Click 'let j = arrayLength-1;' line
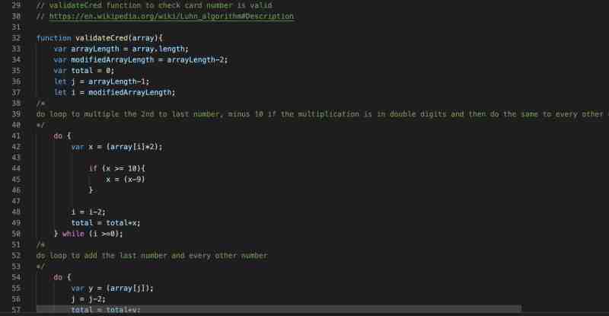 point(102,81)
